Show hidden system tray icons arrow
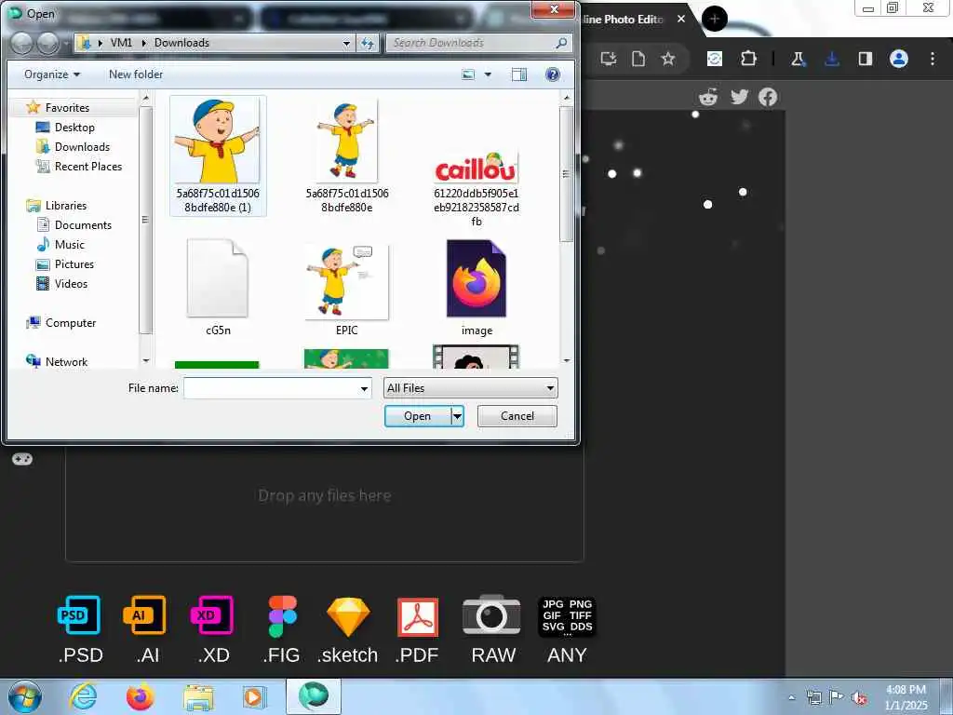This screenshot has width=953, height=715. (x=791, y=697)
